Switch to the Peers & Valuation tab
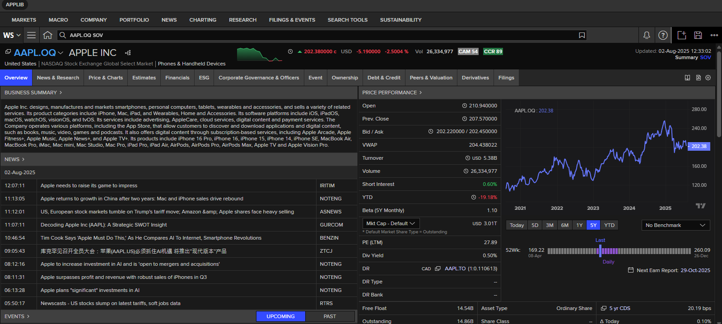This screenshot has width=722, height=324. (x=431, y=78)
